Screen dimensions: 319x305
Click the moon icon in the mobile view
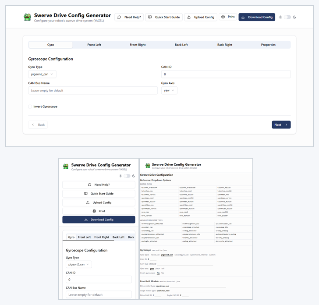coord(134,176)
